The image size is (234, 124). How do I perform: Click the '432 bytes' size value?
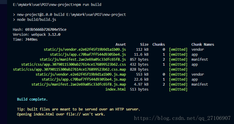pyautogui.click(x=139, y=64)
